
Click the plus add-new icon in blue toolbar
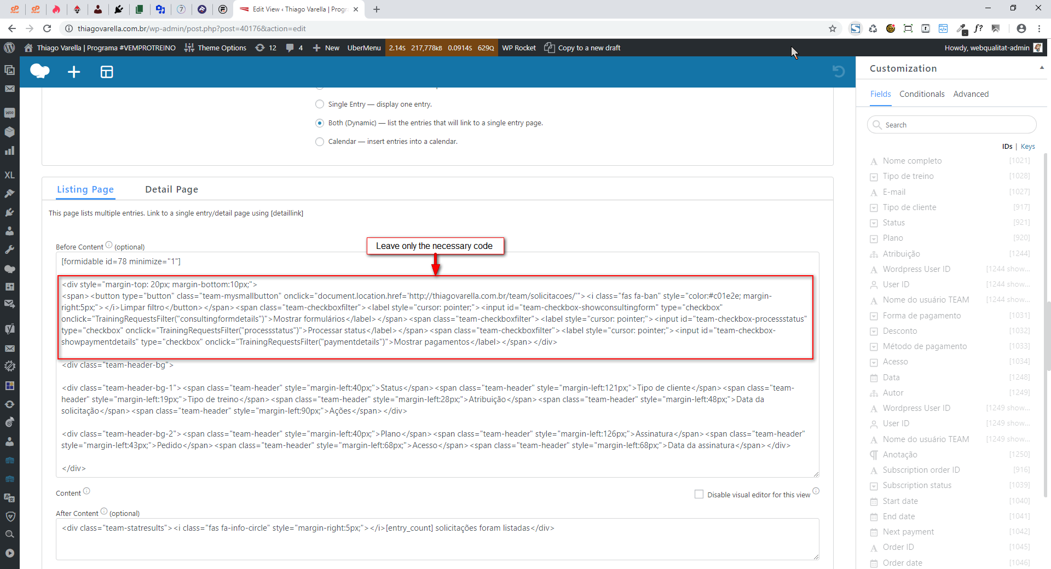(74, 72)
